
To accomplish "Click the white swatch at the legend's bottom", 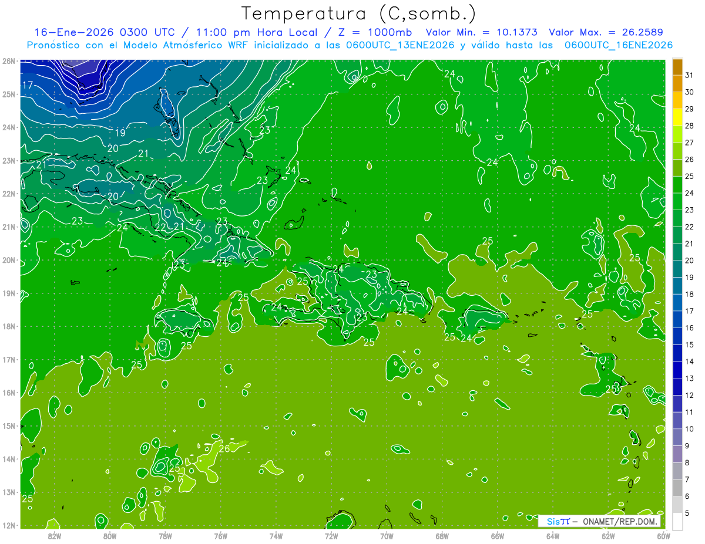I will (677, 521).
